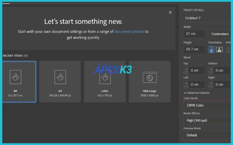Image resolution: width=233 pixels, height=145 pixels.
Task: Click the Width input field
Action: pyautogui.click(x=194, y=34)
